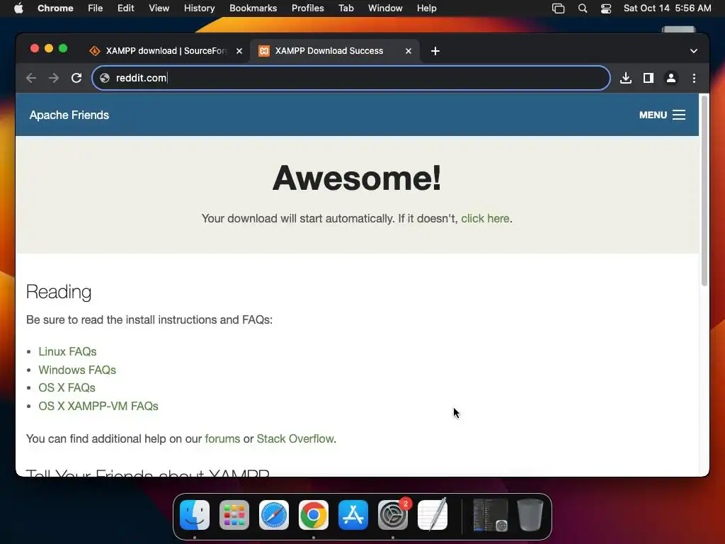Open the Linux FAQs link
The width and height of the screenshot is (725, 544).
tap(67, 351)
